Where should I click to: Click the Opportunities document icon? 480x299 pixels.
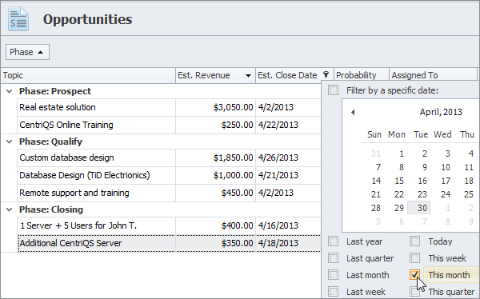pyautogui.click(x=18, y=19)
